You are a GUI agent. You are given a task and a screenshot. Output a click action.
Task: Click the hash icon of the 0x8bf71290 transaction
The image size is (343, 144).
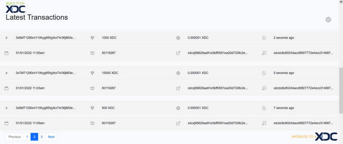tap(7, 108)
